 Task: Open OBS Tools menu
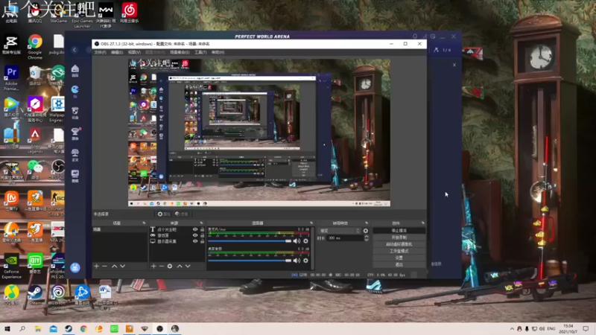pyautogui.click(x=200, y=52)
